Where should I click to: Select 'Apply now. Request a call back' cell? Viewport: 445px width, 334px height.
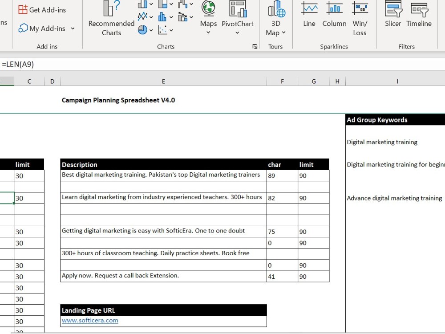coord(163,277)
